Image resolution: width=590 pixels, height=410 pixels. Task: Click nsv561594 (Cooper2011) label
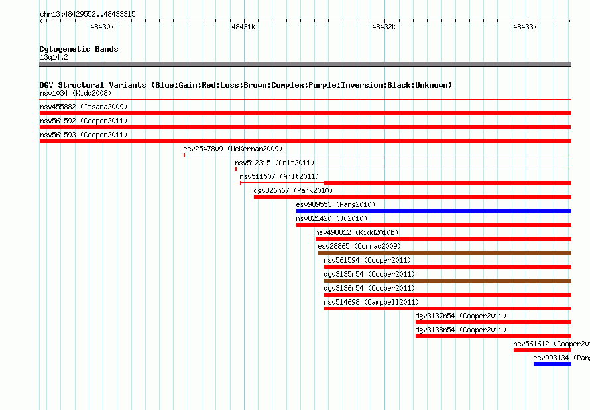[368, 260]
